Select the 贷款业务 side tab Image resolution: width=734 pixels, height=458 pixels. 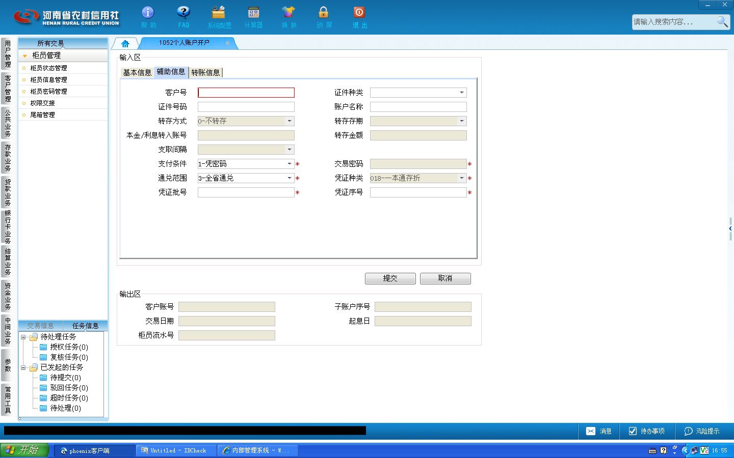click(x=7, y=192)
